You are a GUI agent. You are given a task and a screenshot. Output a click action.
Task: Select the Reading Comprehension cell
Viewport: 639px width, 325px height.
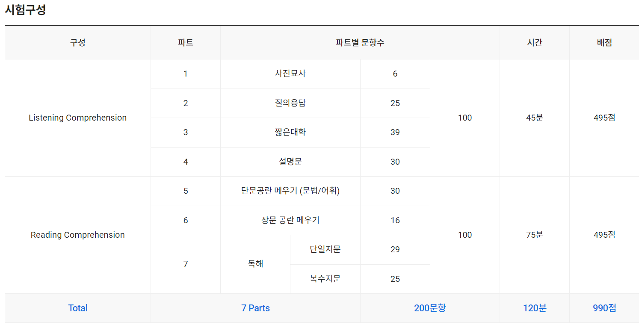coord(78,235)
